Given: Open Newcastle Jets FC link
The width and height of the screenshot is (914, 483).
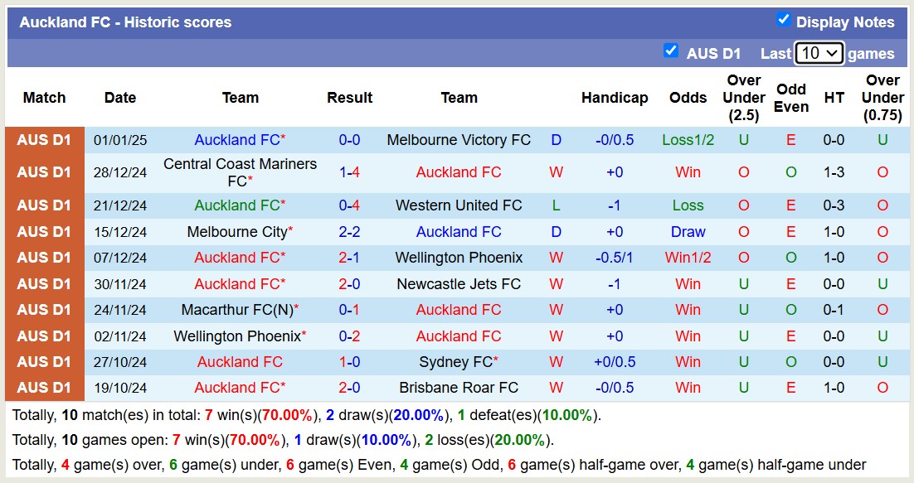Looking at the screenshot, I should point(459,283).
